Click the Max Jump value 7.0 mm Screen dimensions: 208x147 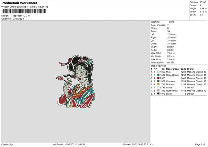[171, 59]
